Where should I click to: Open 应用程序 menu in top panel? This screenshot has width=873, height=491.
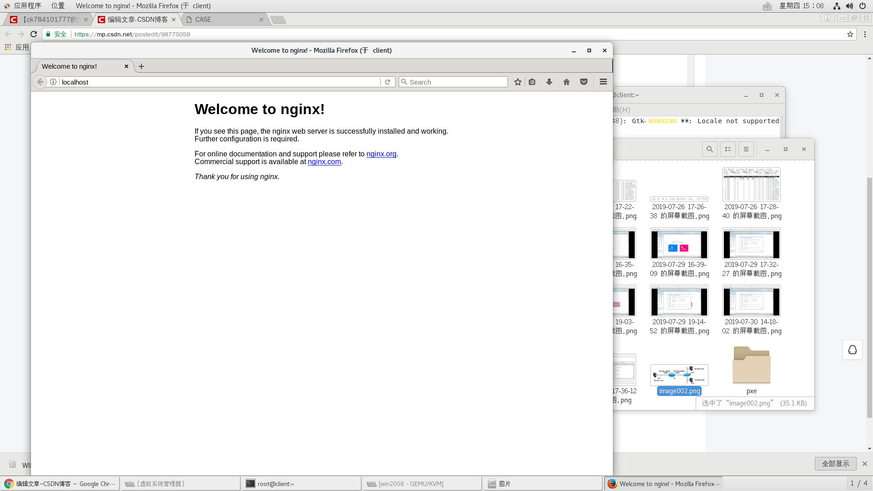27,6
